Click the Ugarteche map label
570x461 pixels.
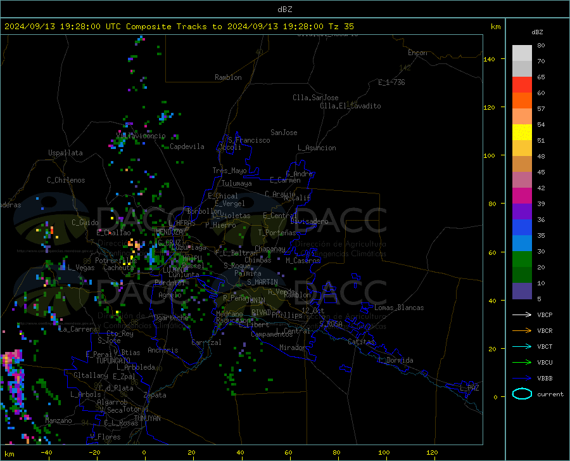pyautogui.click(x=171, y=318)
